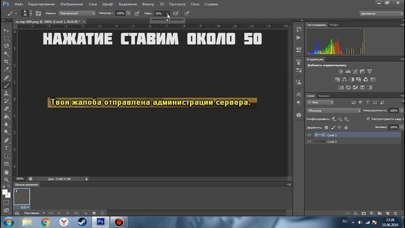Open Brush panel toggle in options bar
Screen dimensions: 405x228
(x=38, y=13)
